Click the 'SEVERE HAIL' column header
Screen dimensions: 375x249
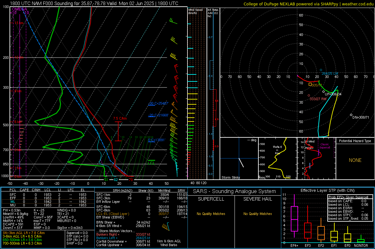257,199
